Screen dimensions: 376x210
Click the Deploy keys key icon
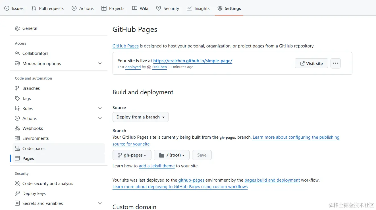click(x=17, y=194)
